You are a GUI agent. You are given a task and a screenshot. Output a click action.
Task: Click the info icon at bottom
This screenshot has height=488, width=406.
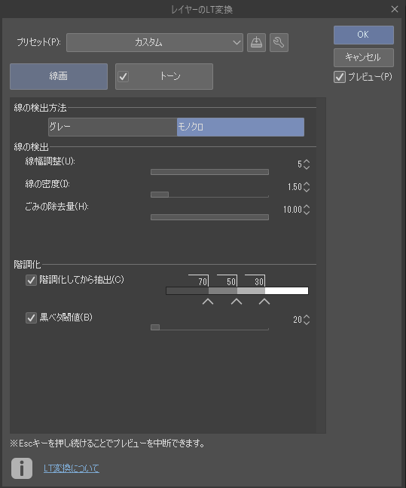(22, 468)
